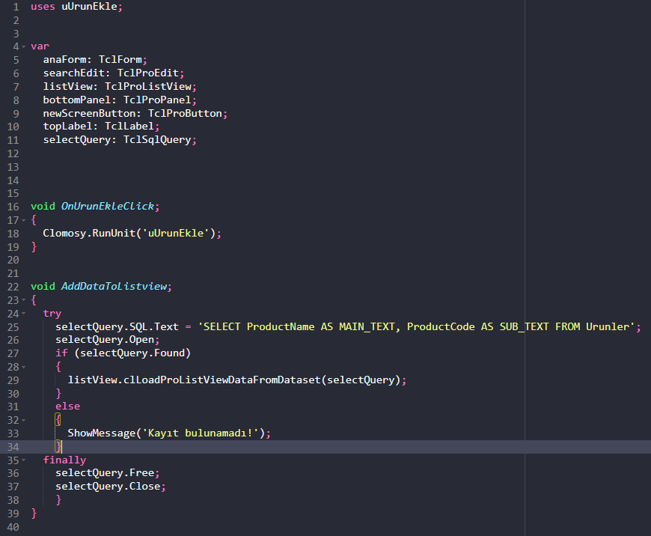Click 'clLoadProListViewDataFromDataset' method call
This screenshot has width=651, height=536.
tap(222, 380)
